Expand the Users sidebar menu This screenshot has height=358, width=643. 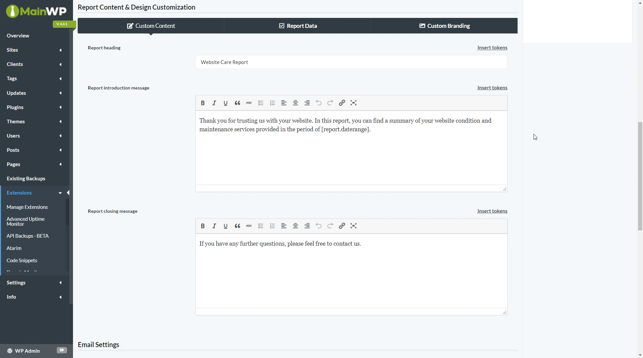point(35,136)
